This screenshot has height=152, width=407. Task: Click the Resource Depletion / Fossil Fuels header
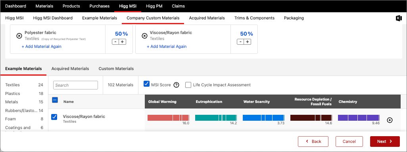pos(313,102)
